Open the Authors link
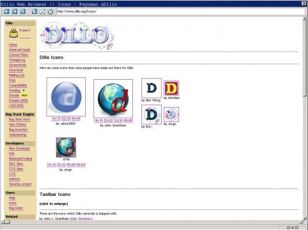308x230 pixels. click(14, 179)
